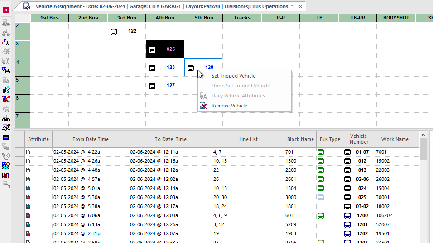Click the stacked color bars icon
433x243 pixels.
[6, 137]
